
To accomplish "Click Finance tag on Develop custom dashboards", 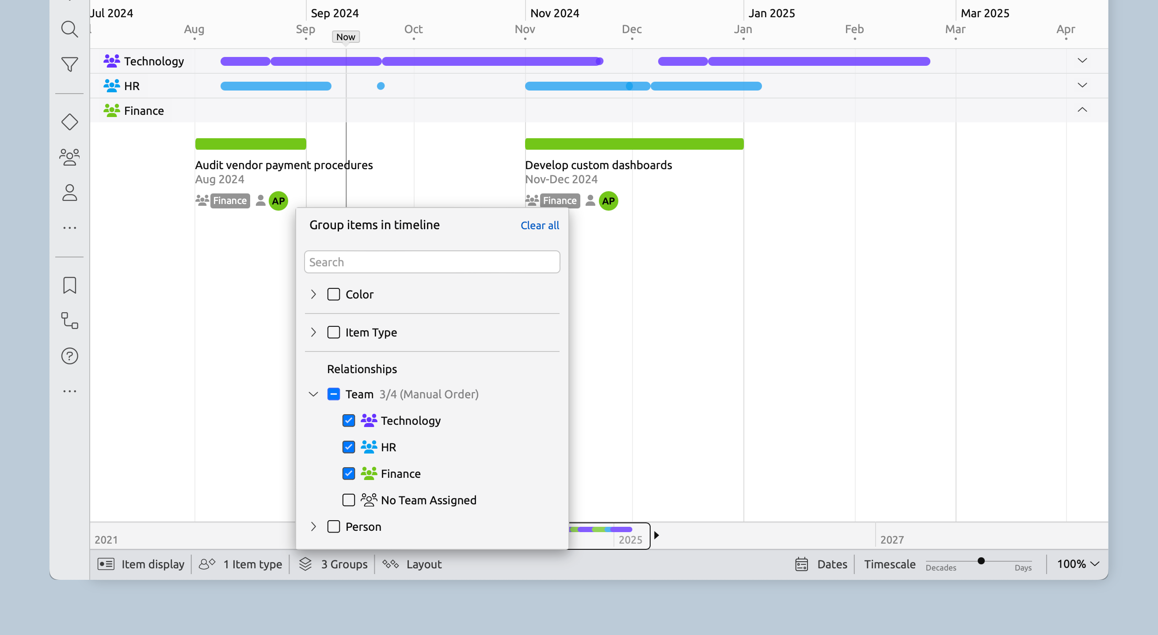I will tap(560, 201).
